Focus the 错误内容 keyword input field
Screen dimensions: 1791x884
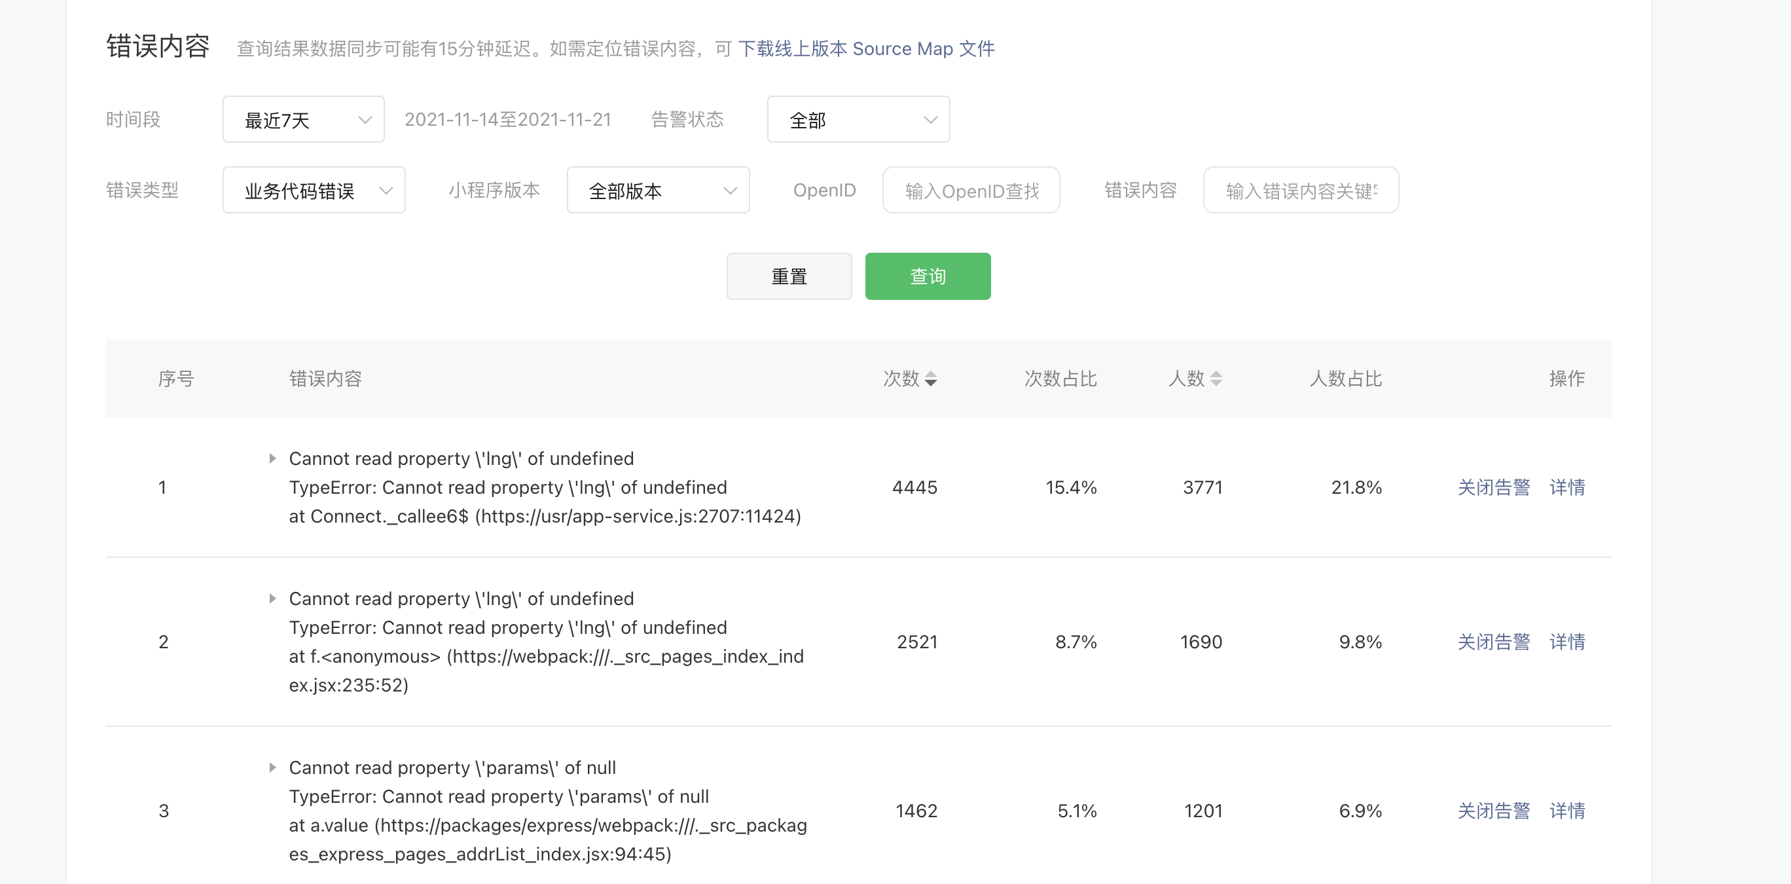pyautogui.click(x=1300, y=191)
